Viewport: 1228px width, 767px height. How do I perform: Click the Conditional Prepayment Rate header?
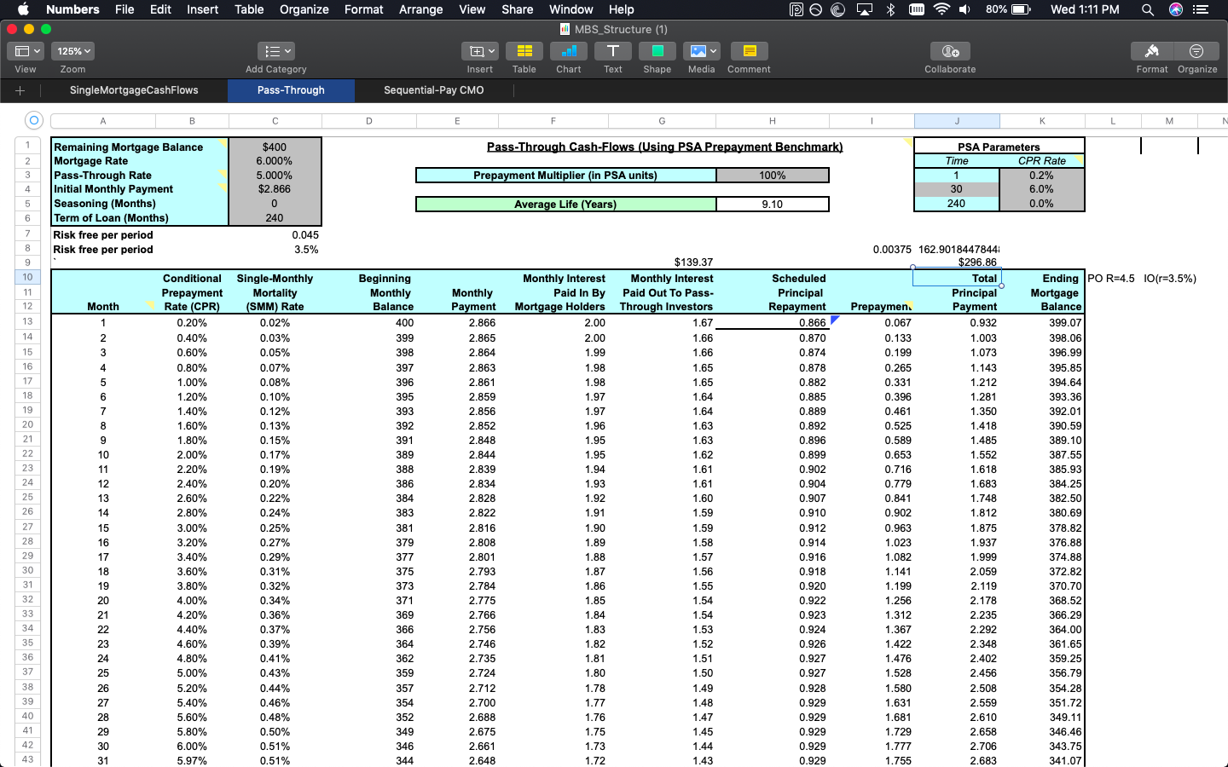coord(192,292)
